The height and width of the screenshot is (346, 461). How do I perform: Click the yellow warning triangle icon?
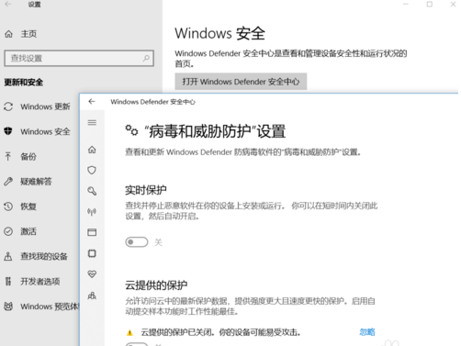(129, 332)
